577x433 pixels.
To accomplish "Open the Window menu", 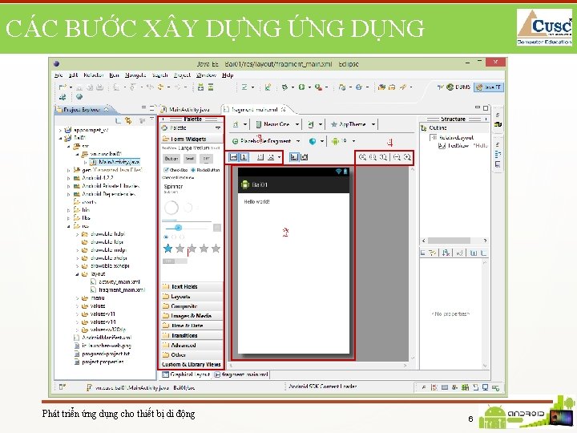I will coord(206,75).
